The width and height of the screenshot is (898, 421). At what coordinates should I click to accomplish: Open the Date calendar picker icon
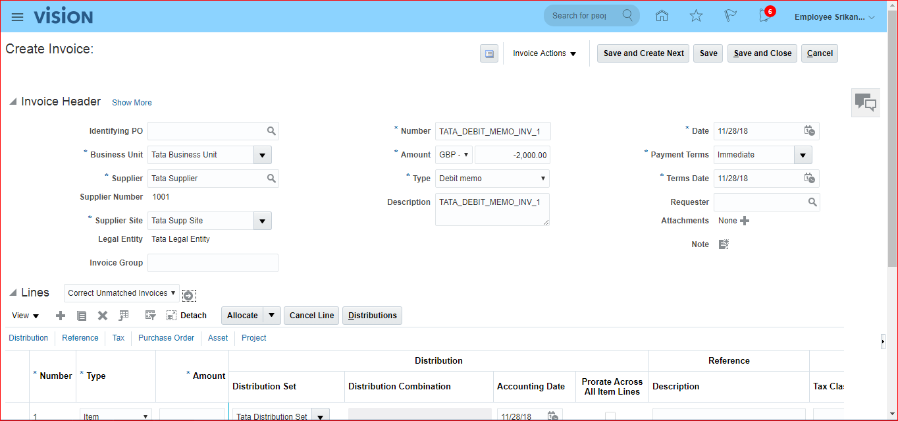click(810, 131)
